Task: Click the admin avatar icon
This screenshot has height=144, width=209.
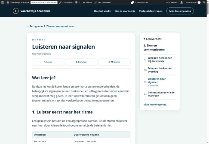Action: [199, 2]
